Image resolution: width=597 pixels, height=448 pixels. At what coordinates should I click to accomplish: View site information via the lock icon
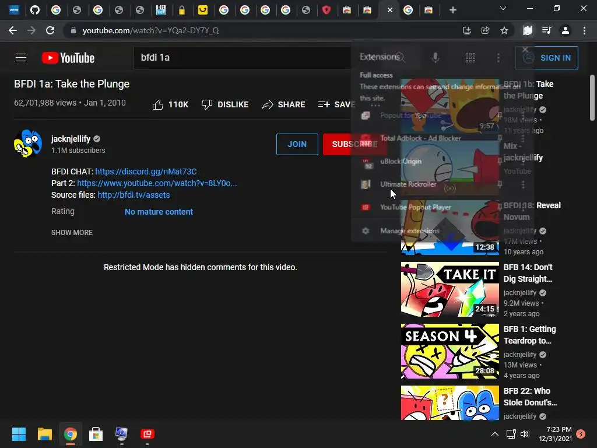tap(73, 30)
